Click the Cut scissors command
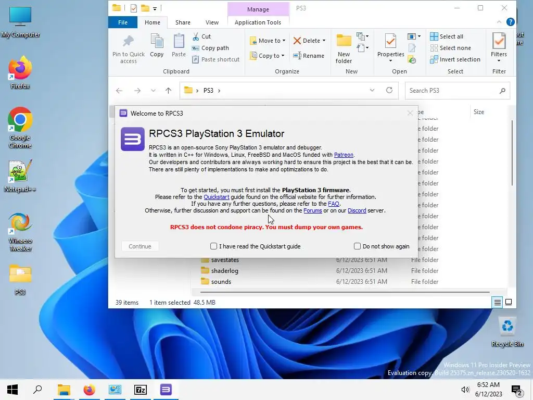This screenshot has height=400, width=533. point(201,36)
